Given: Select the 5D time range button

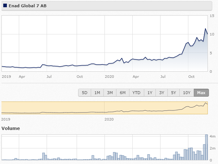Looking at the screenshot, I should pos(85,93).
